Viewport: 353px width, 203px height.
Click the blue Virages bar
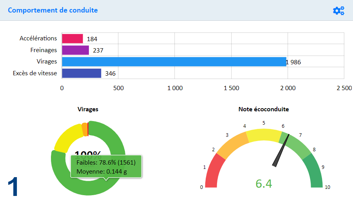coord(174,62)
